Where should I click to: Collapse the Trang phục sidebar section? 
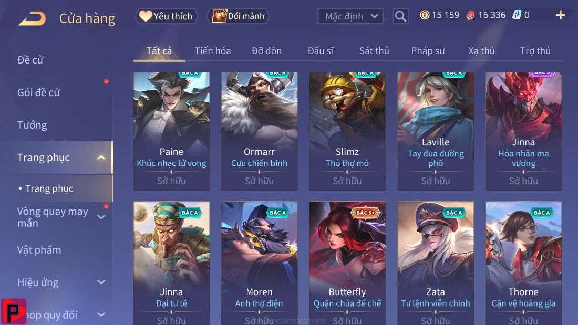(101, 158)
